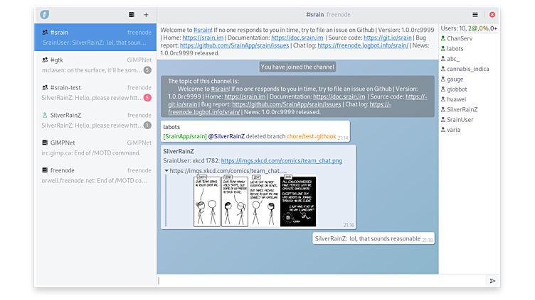Click the server icon beside GIMPNet
The height and width of the screenshot is (300, 535).
[45, 143]
